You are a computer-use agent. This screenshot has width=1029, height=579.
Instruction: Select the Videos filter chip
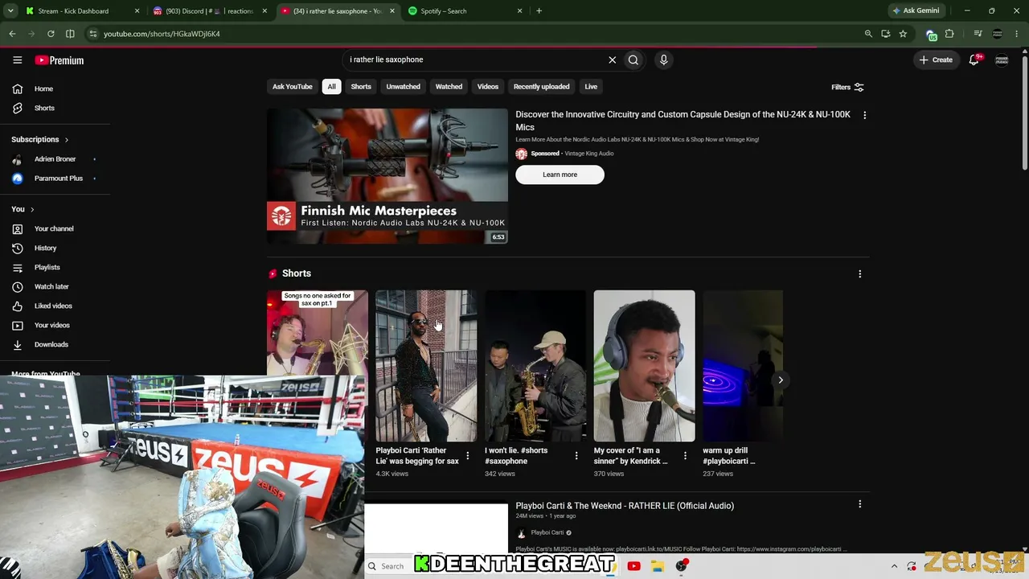click(x=488, y=87)
